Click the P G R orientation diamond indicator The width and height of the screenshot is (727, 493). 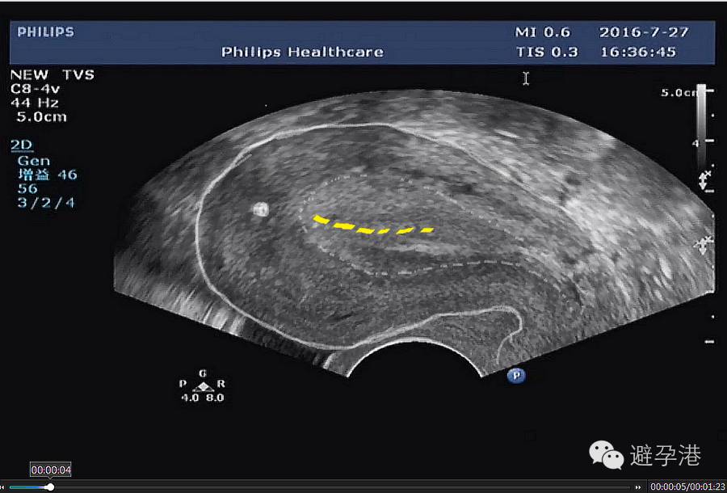(203, 386)
